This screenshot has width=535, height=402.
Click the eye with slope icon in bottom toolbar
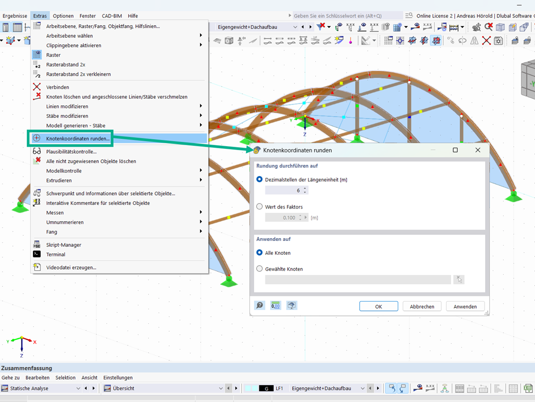click(418, 388)
